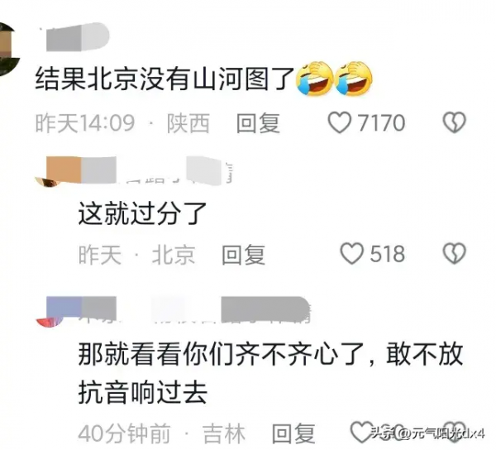Open the Jilin replier's blurred username
Image resolution: width=496 pixels, height=450 pixels.
tap(179, 310)
